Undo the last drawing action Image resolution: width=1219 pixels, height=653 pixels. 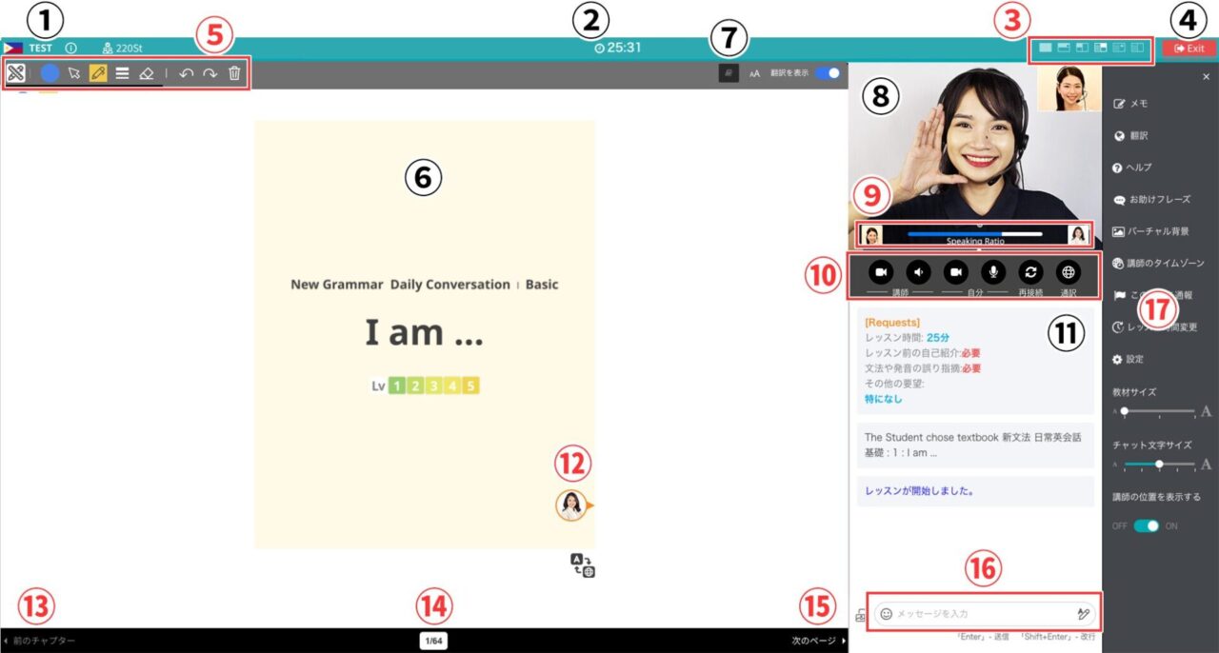pos(186,73)
